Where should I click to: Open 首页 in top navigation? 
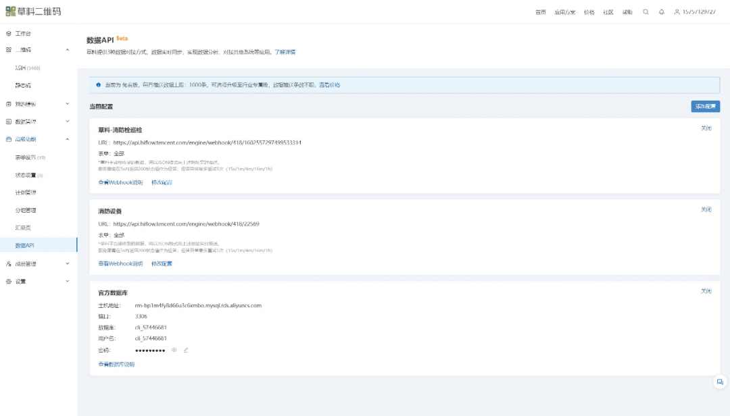coord(540,12)
